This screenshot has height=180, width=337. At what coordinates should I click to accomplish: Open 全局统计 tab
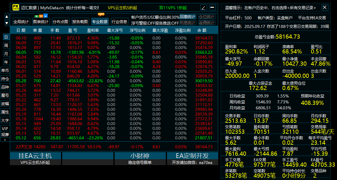21,21
